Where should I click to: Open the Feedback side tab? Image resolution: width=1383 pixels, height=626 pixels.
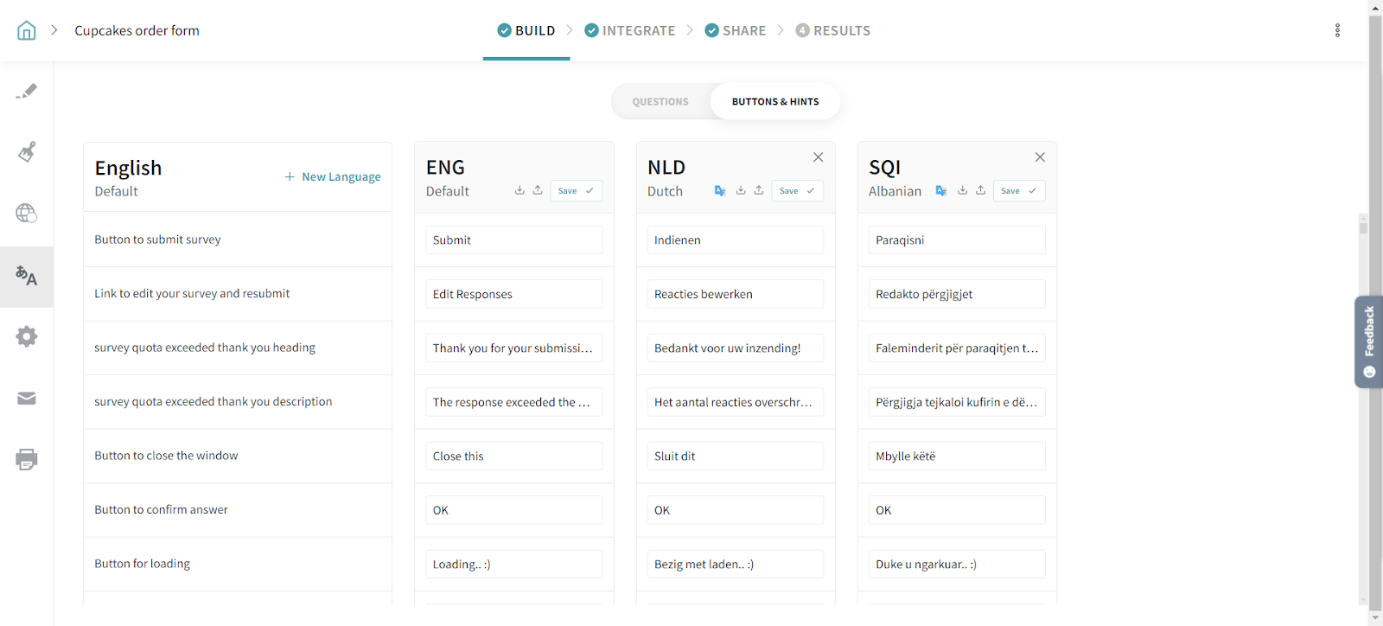(x=1368, y=342)
